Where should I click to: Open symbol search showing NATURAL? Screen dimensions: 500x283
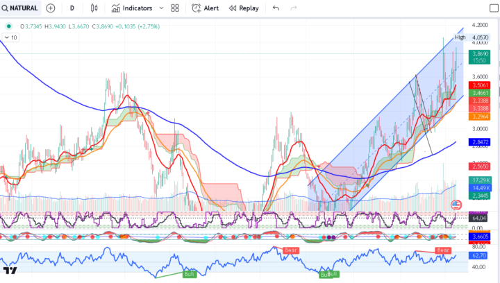point(19,8)
